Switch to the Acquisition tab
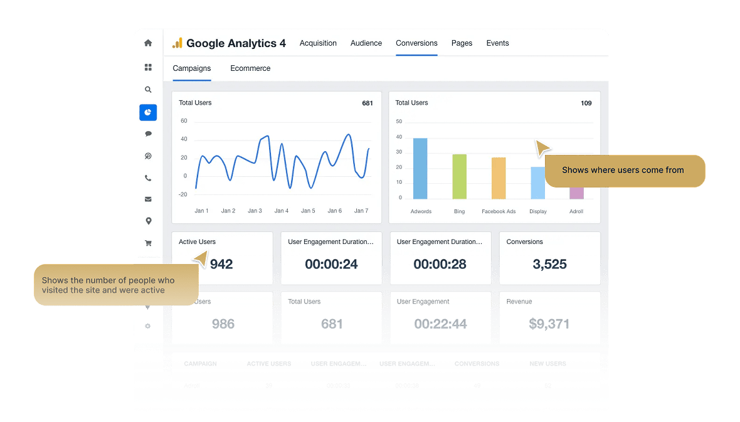Screen dimensions: 740x422 [x=318, y=43]
